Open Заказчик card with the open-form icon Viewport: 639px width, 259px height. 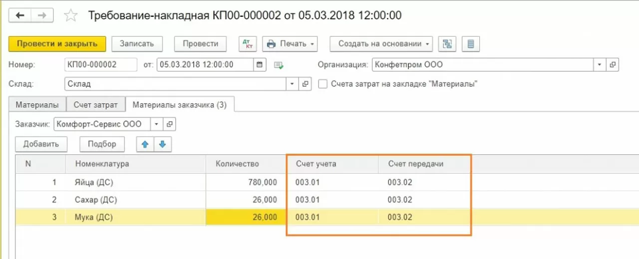pyautogui.click(x=170, y=124)
